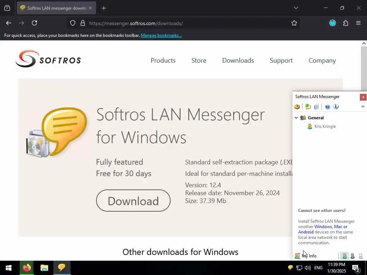Click Firefox icon in taskbar
The height and width of the screenshot is (275, 367).
pos(27,268)
